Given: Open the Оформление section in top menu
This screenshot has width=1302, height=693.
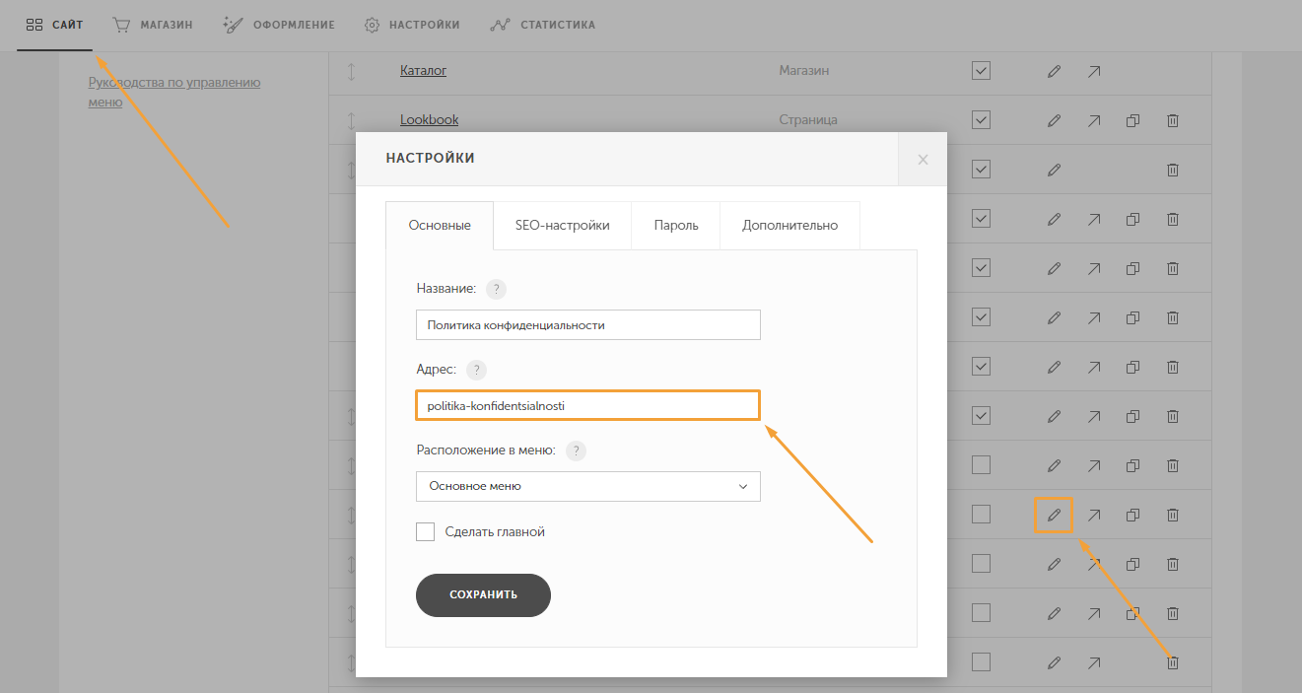Looking at the screenshot, I should coord(279,25).
